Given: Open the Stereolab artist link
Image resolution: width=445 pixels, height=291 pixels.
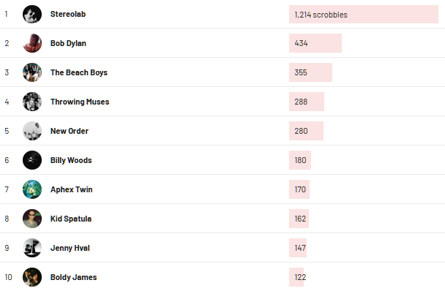Looking at the screenshot, I should click(x=68, y=14).
